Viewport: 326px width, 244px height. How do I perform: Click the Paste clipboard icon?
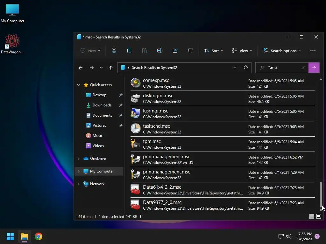click(145, 51)
